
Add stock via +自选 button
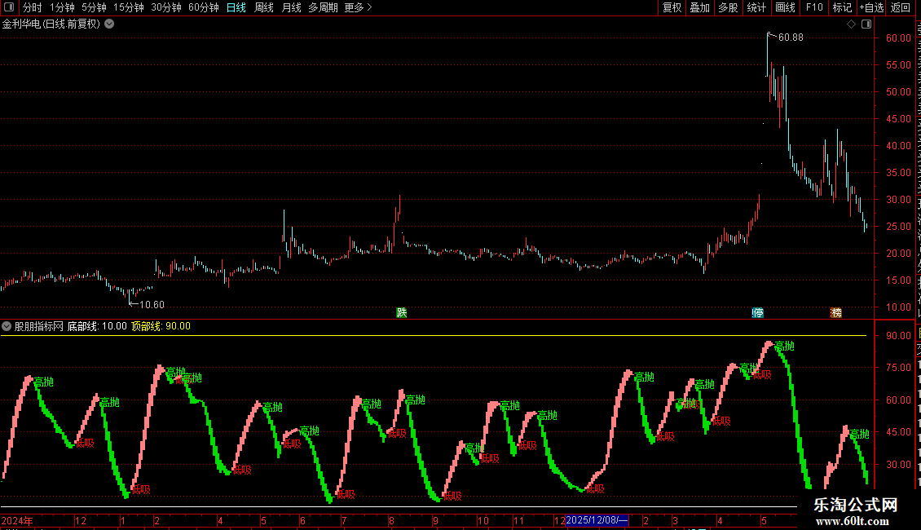coord(871,7)
